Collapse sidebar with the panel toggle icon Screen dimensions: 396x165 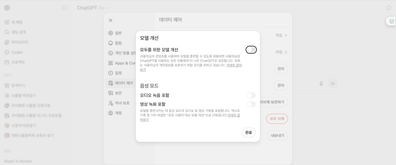click(65, 8)
